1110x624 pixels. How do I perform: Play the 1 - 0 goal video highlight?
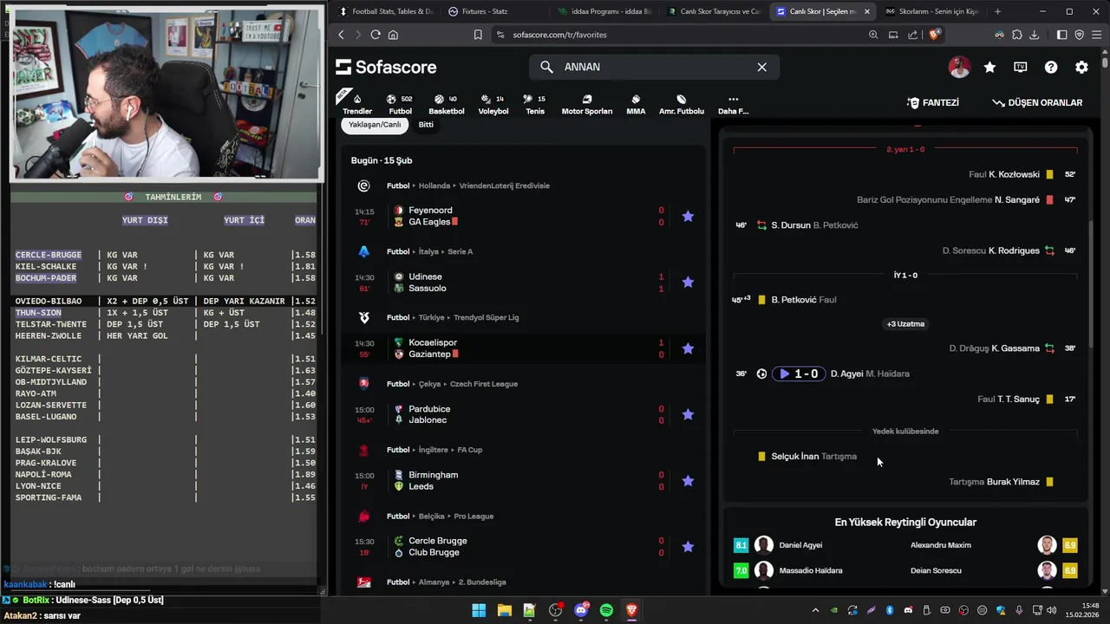[799, 374]
